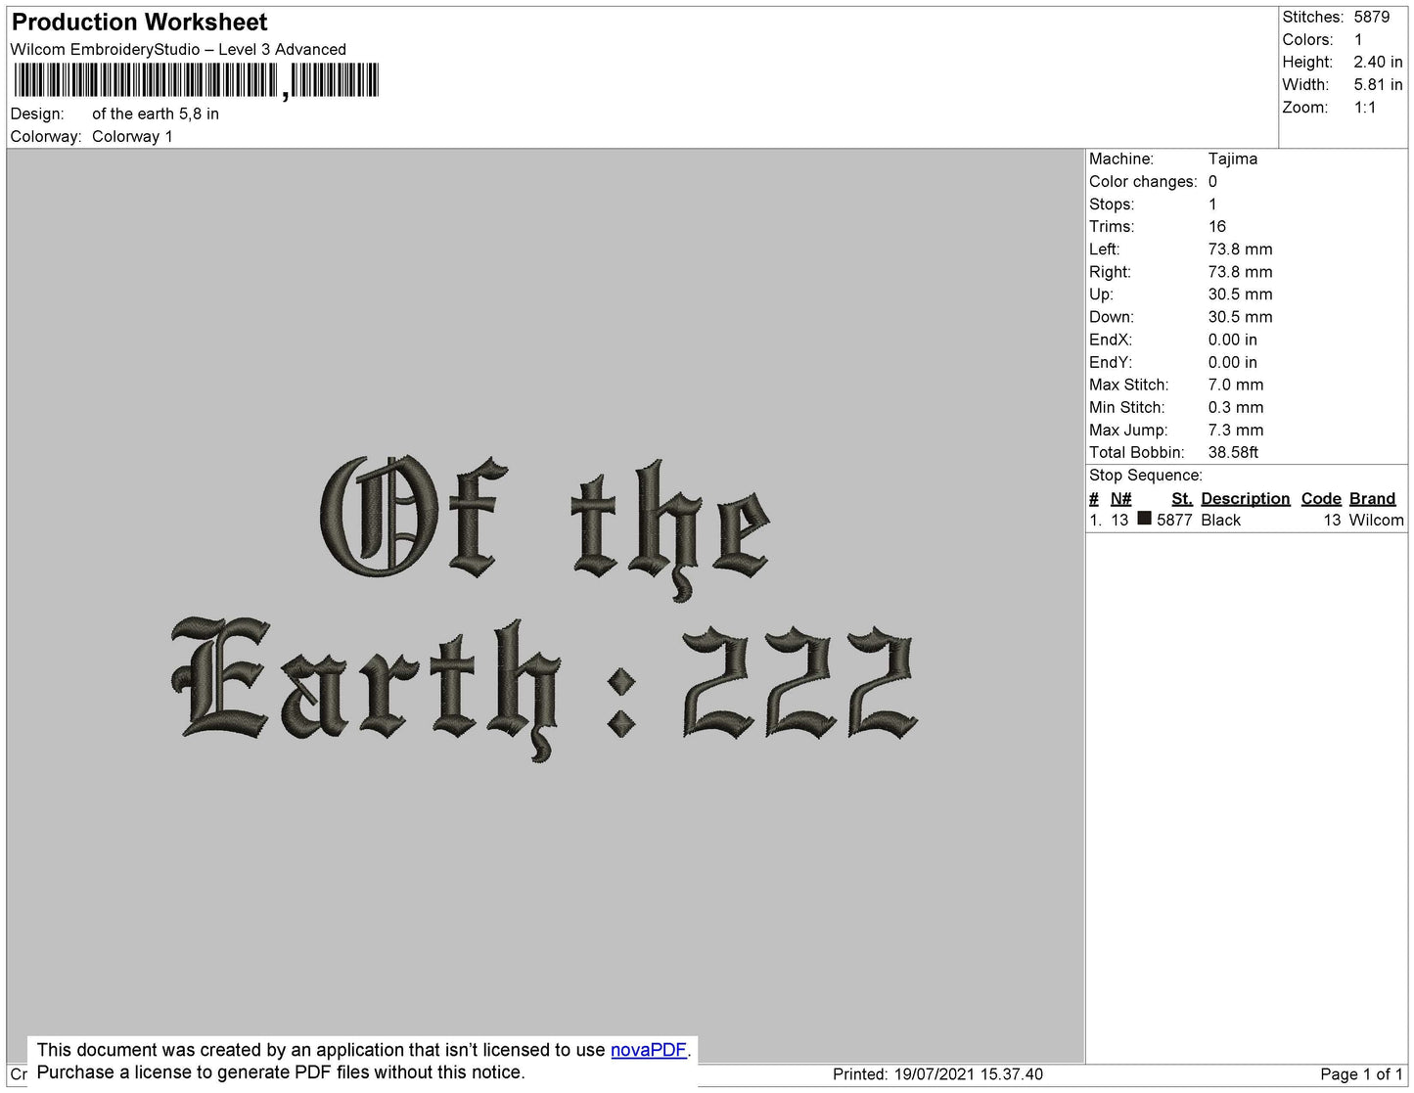Click the embroidered 'Earth : 222' text

coord(545,690)
